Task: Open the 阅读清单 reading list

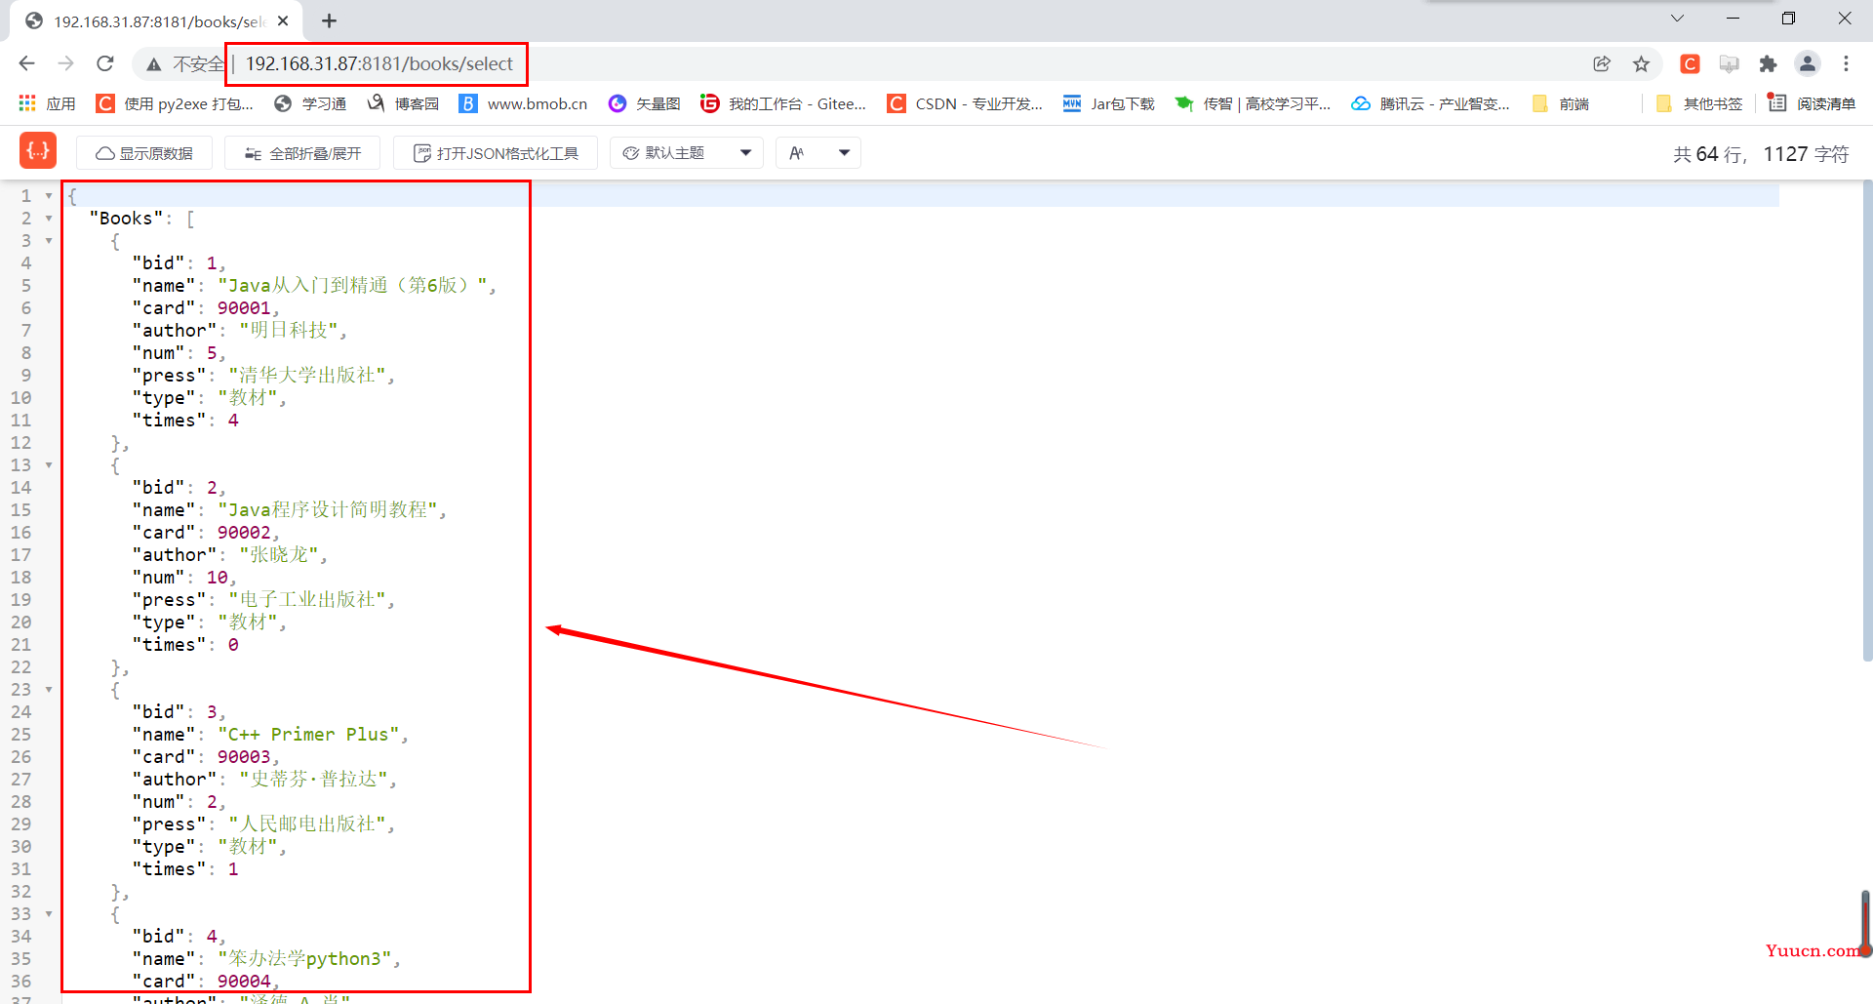Action: coord(1812,103)
